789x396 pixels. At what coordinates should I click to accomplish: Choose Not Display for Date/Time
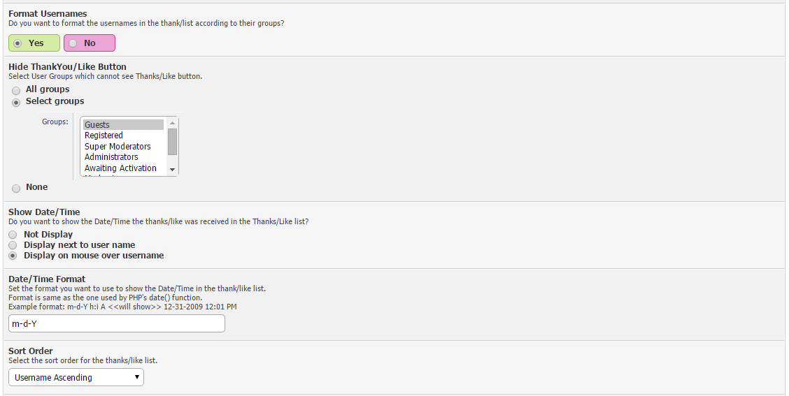[13, 235]
